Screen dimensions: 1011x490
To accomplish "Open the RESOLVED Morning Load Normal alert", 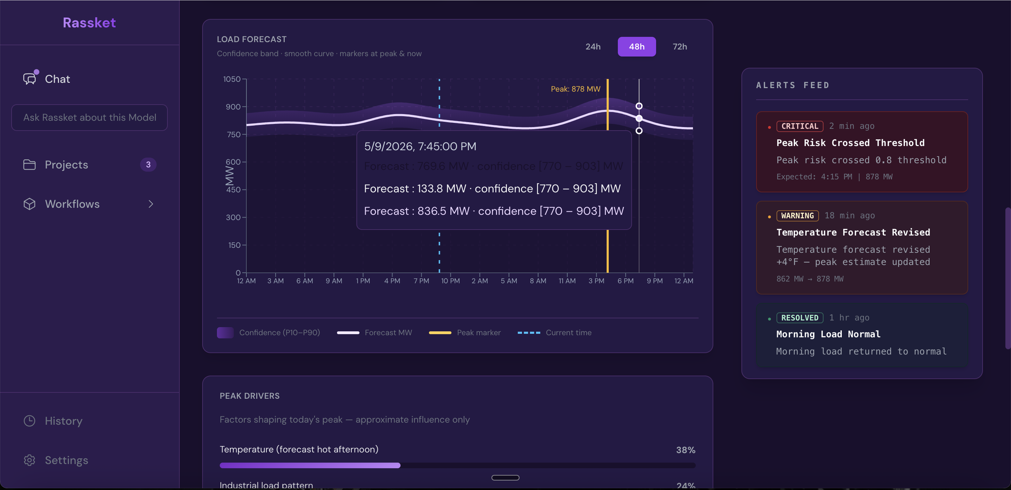I will [861, 336].
